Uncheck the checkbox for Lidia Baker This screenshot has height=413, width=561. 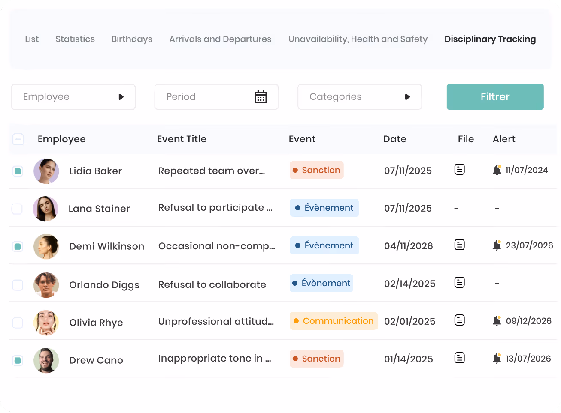[x=18, y=171]
